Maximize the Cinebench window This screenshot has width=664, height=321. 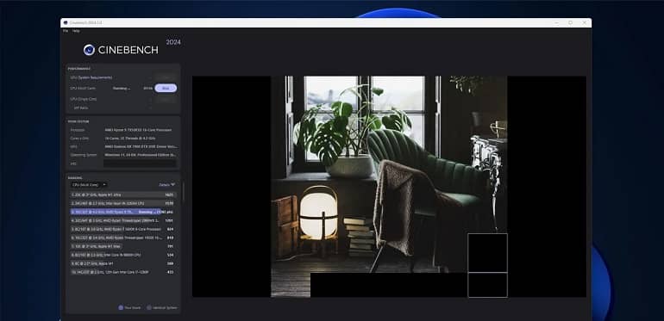click(570, 22)
